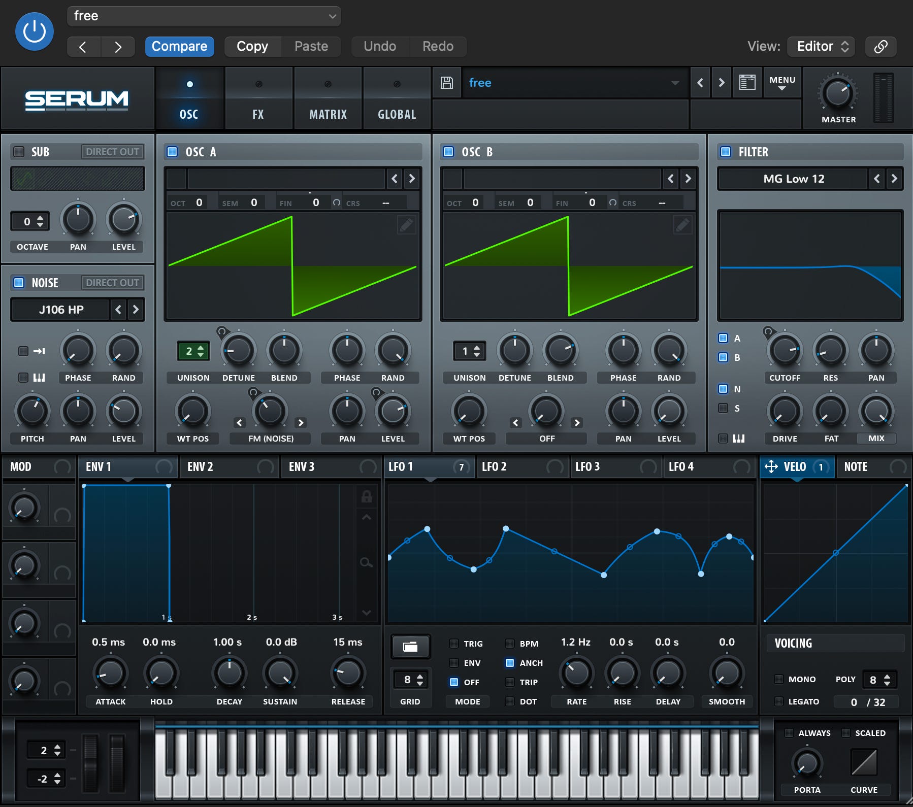Select previous OSC A wavetable

click(395, 179)
